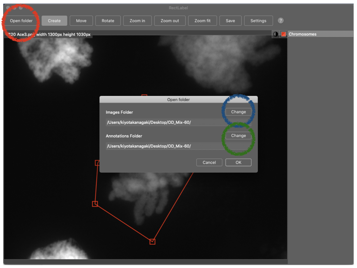Save annotations with the Save button
357x268 pixels.
[230, 21]
